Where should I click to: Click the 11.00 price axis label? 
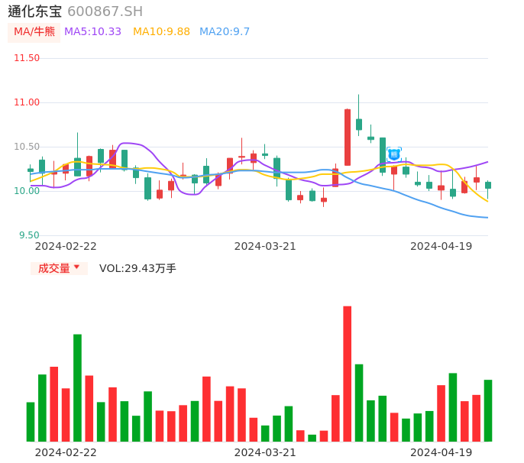click(27, 102)
